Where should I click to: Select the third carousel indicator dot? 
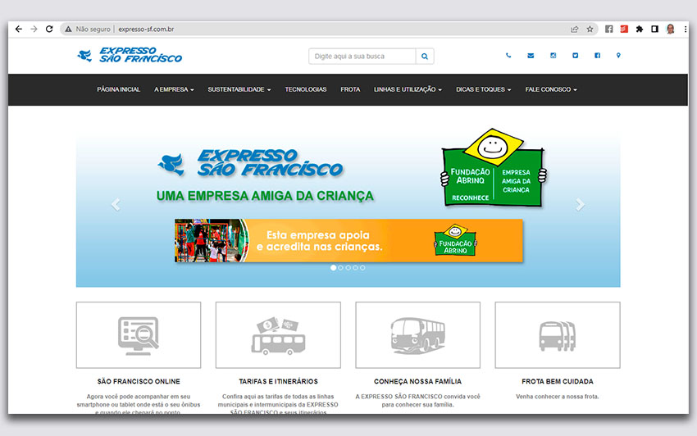(x=348, y=267)
